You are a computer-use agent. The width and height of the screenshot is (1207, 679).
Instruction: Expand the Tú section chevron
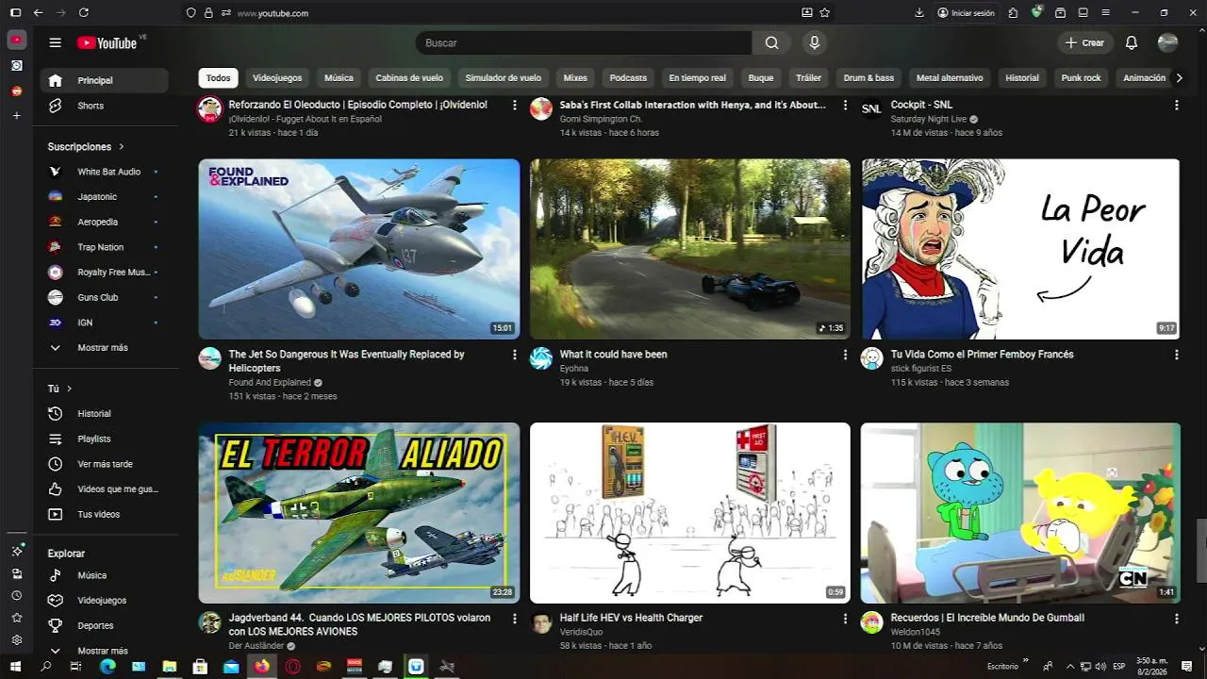point(69,389)
